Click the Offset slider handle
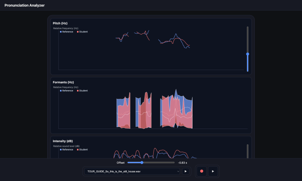The height and width of the screenshot is (181, 302). click(x=142, y=163)
